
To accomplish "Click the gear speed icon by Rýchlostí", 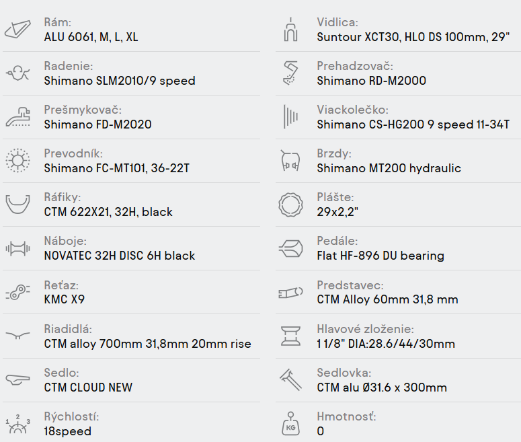I will (18, 424).
